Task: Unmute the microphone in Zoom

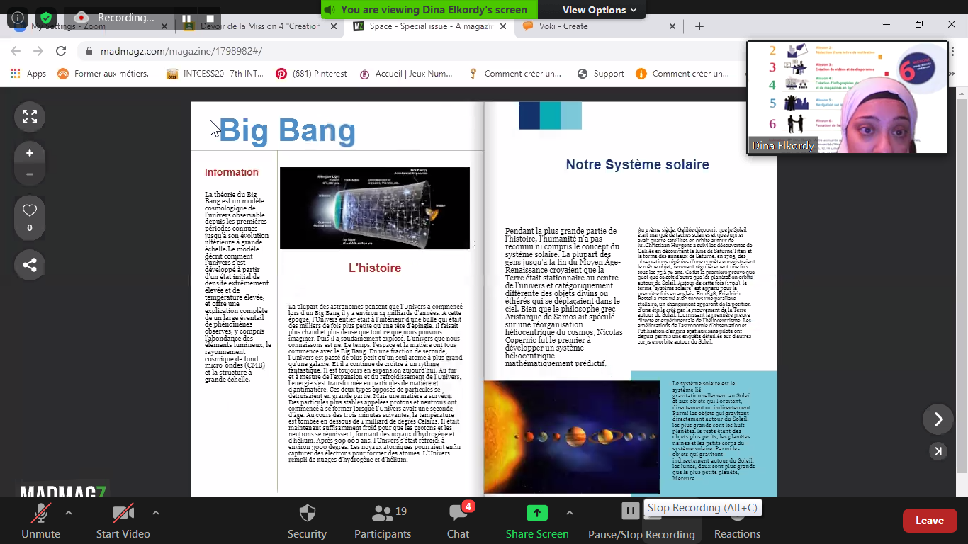Action: coord(40,521)
